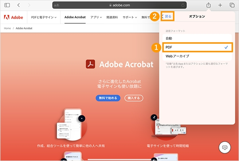
Task: Tap the disabled forward arrow in Safari
Action: [29, 5]
